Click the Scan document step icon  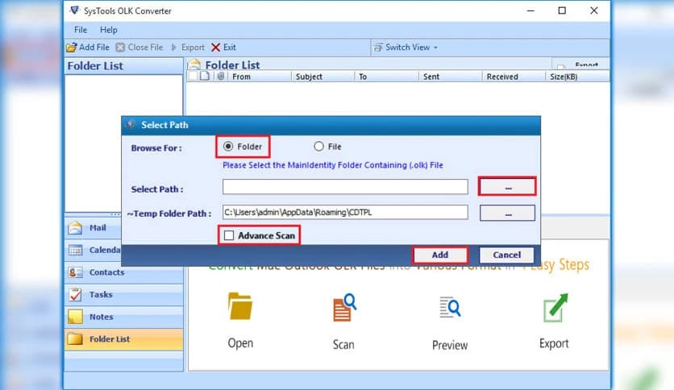[344, 308]
